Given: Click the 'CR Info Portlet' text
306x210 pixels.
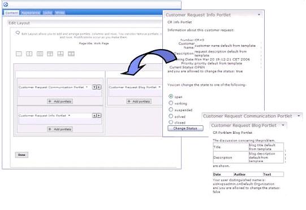Looking at the screenshot, I should click(x=179, y=22).
